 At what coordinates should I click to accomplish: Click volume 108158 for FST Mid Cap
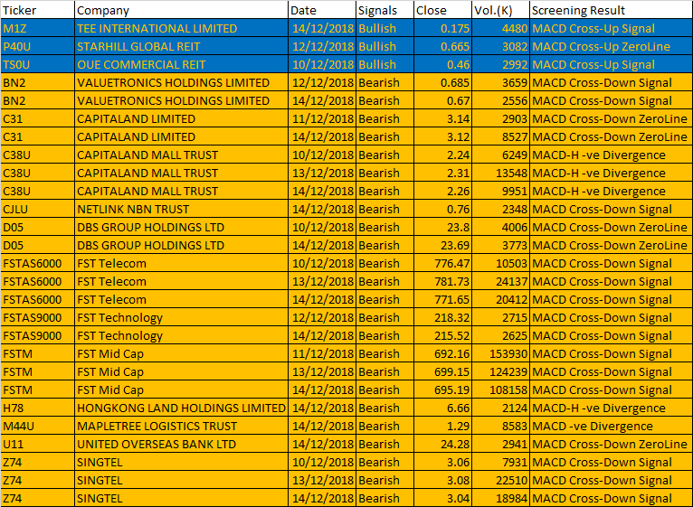pos(500,390)
